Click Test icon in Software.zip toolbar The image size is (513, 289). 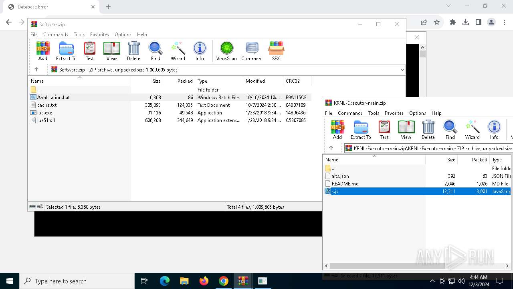[90, 51]
